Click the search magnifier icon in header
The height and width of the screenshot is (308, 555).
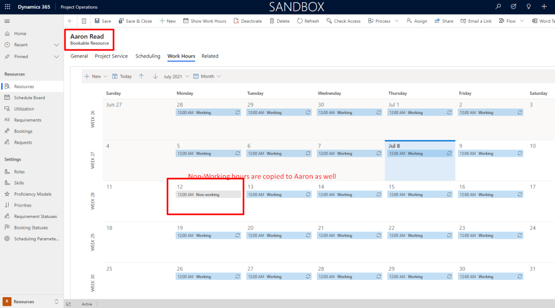(499, 7)
